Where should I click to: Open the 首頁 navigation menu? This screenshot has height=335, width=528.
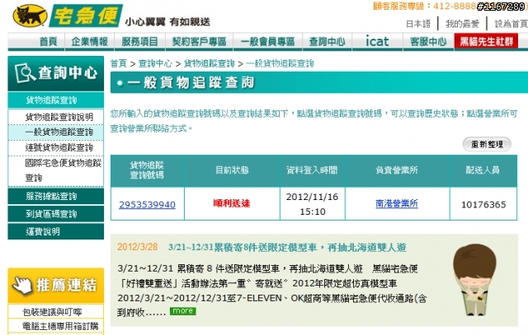click(x=48, y=42)
